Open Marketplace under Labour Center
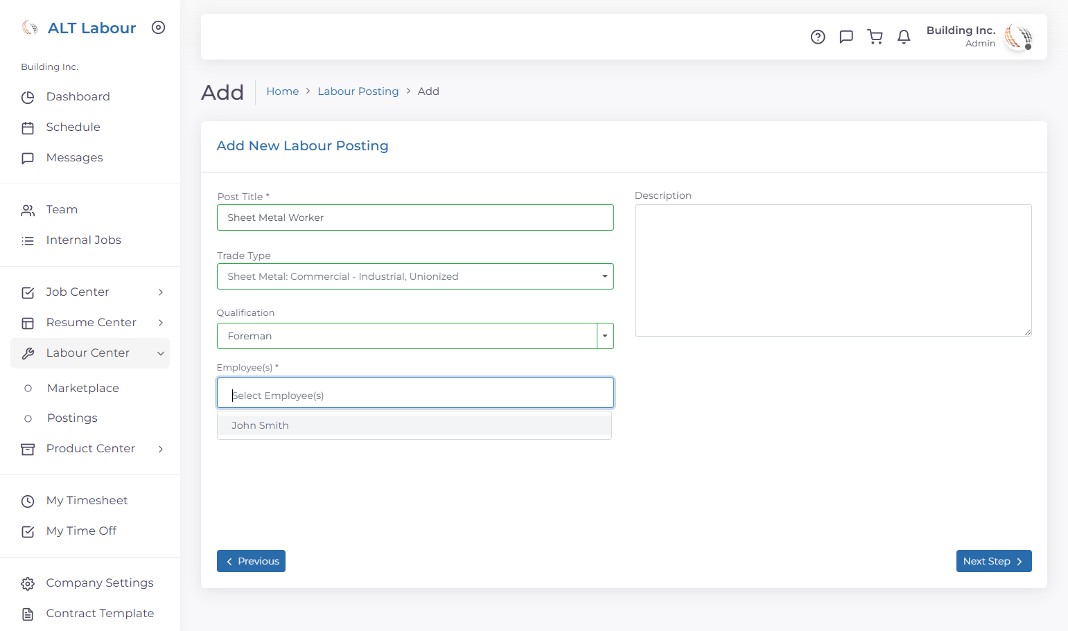The height and width of the screenshot is (631, 1068). [83, 389]
